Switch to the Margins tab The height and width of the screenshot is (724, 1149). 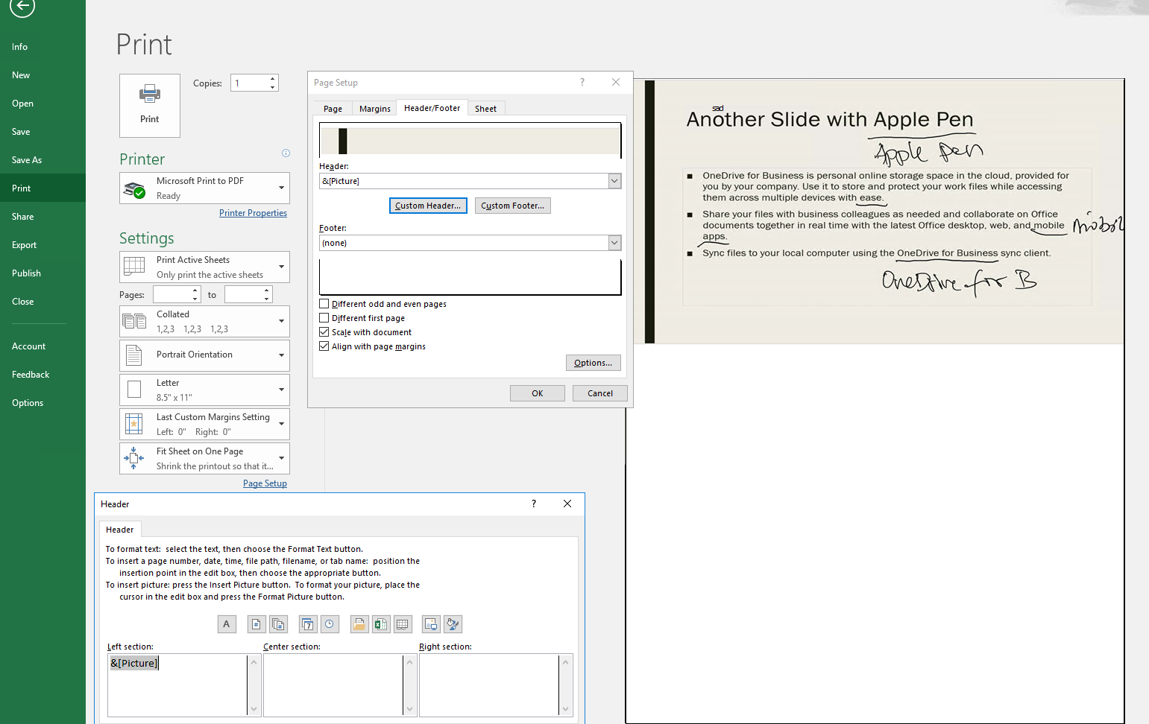pyautogui.click(x=374, y=109)
